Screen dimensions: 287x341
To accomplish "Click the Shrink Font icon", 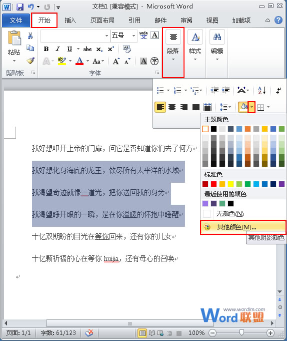I will [127, 61].
